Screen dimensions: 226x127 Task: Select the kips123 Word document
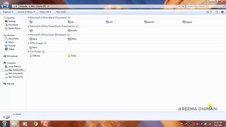point(149,22)
